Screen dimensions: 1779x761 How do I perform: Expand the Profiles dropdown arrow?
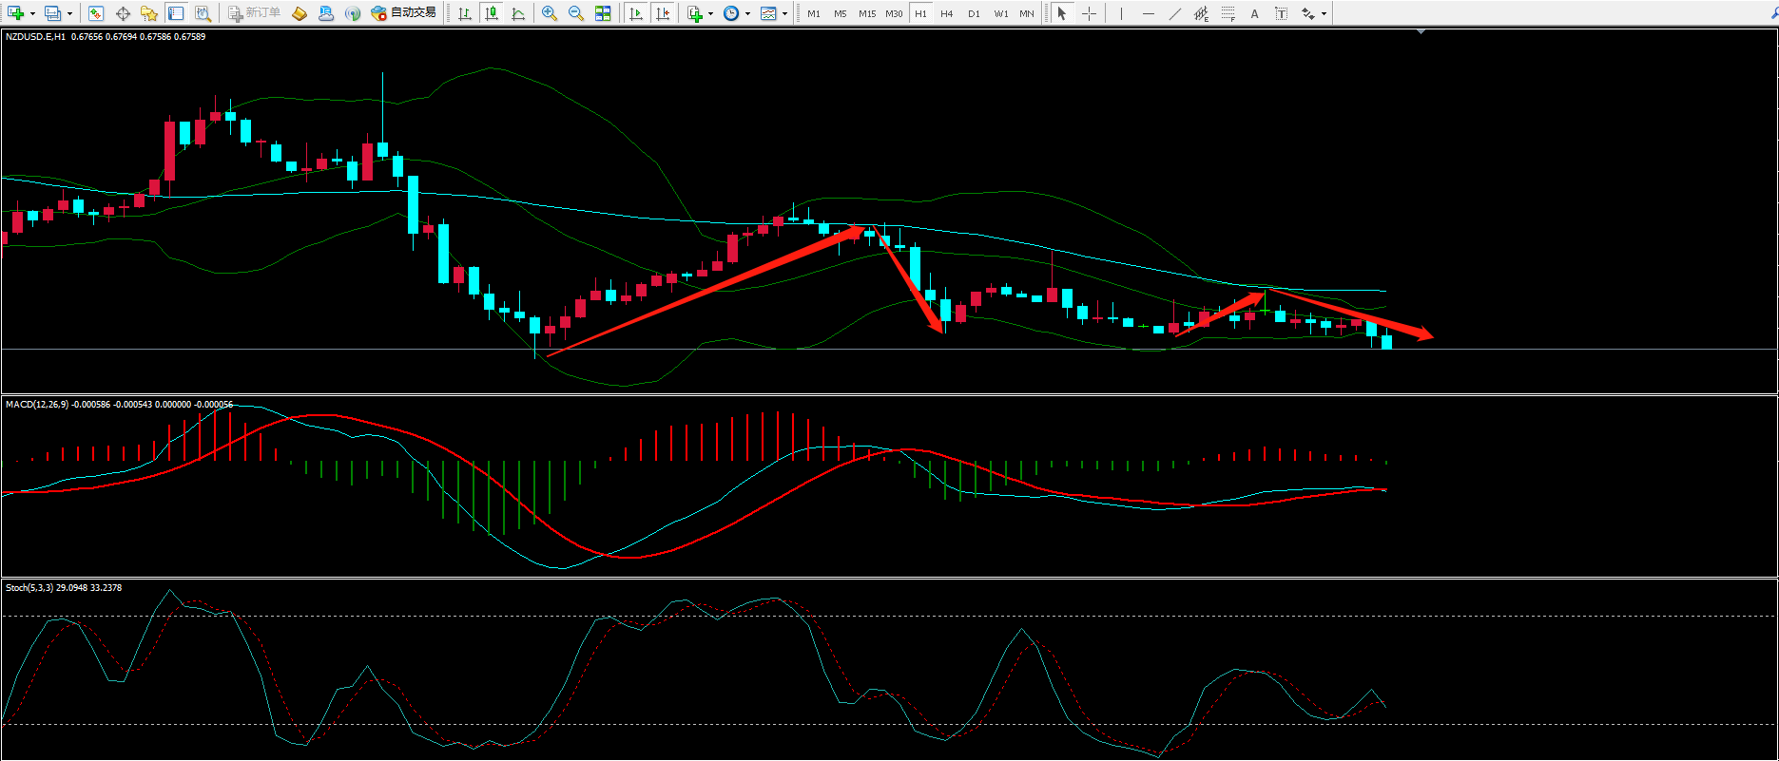(70, 13)
